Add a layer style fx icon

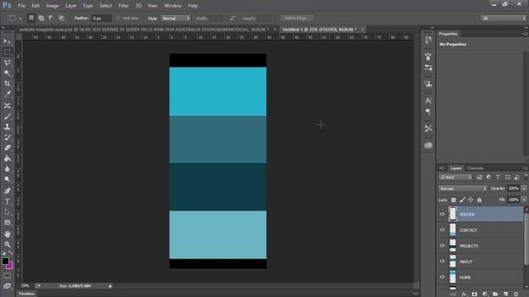point(464,295)
